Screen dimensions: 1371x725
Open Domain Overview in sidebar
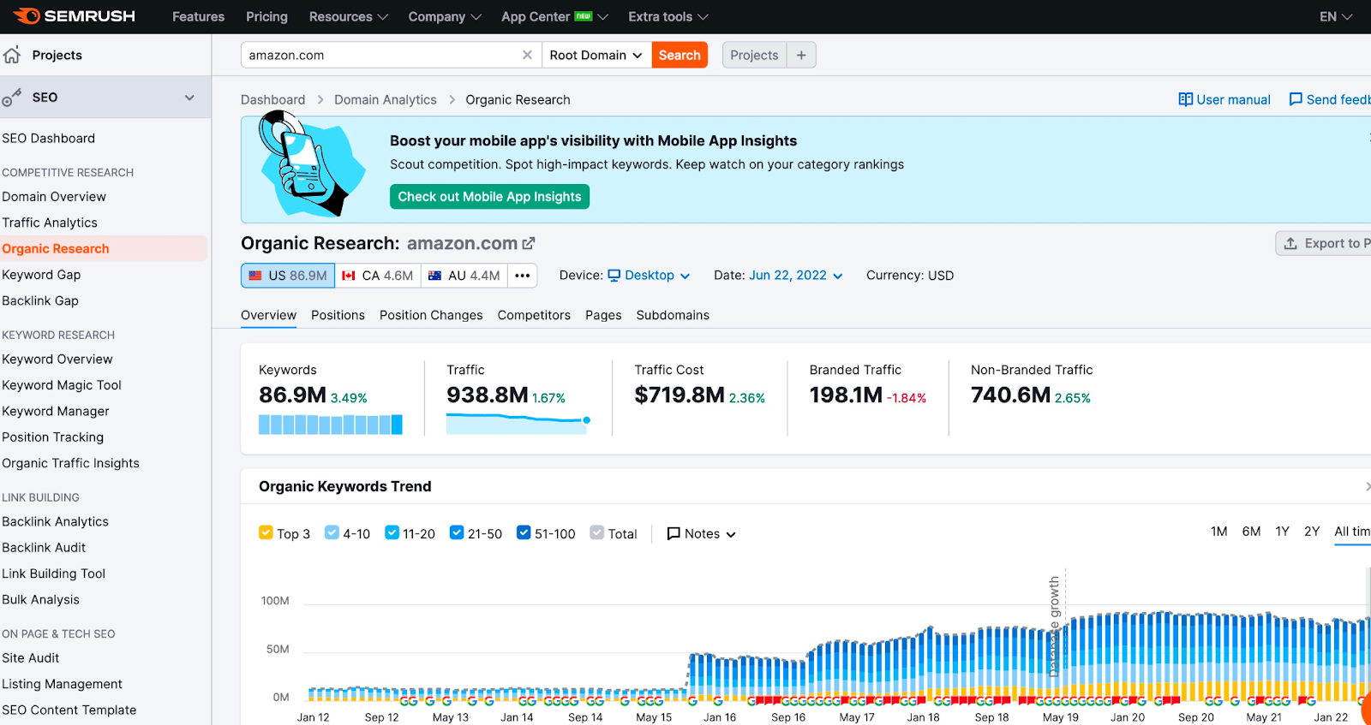54,196
